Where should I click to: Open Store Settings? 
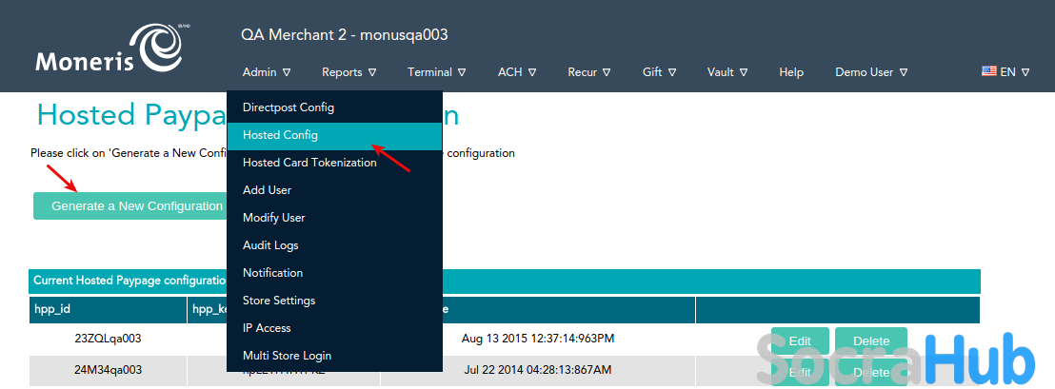tap(334, 301)
